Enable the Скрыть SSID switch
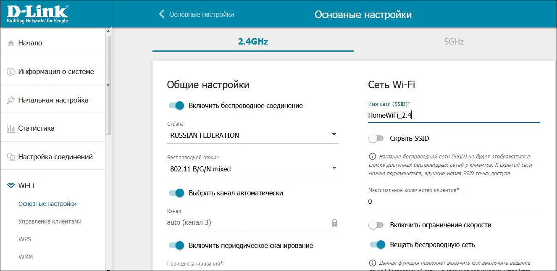Screen dimensions: 557x271 (x=376, y=139)
